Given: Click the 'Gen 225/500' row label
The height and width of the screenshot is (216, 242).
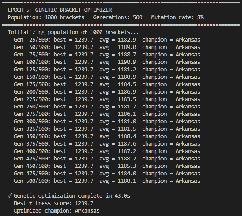Looking at the screenshot, I should click(32, 99).
